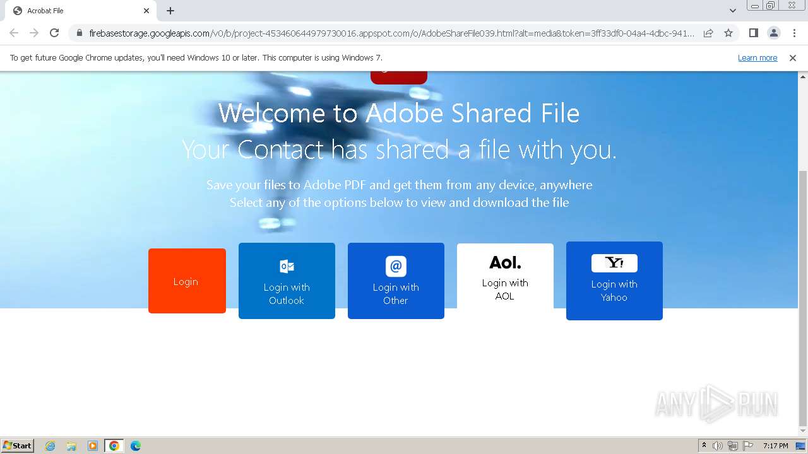Screen dimensions: 808x454
Task: Select Login with Yahoo option
Action: (x=614, y=281)
